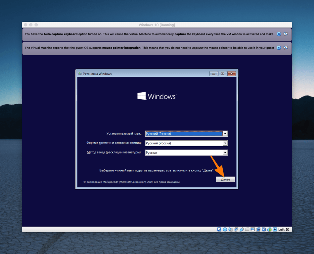Open the network adapter status icon
This screenshot has height=254, width=314.
(236, 230)
